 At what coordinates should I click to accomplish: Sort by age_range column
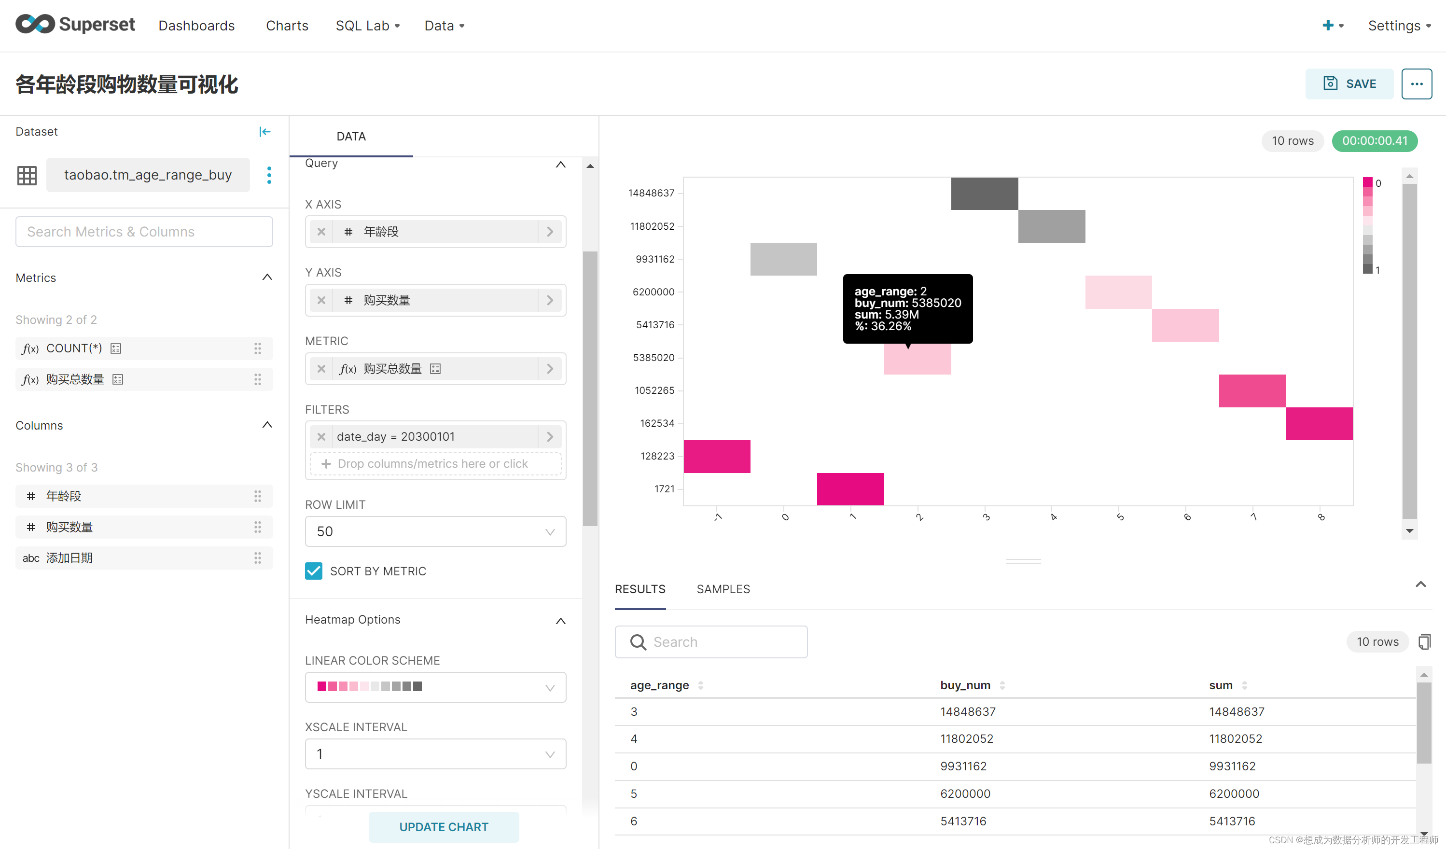(701, 685)
